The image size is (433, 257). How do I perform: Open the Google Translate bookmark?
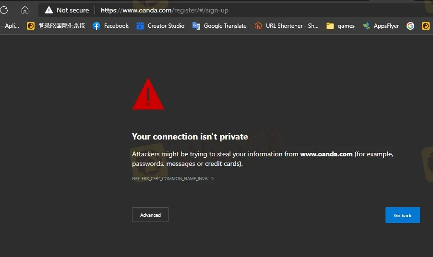[219, 26]
